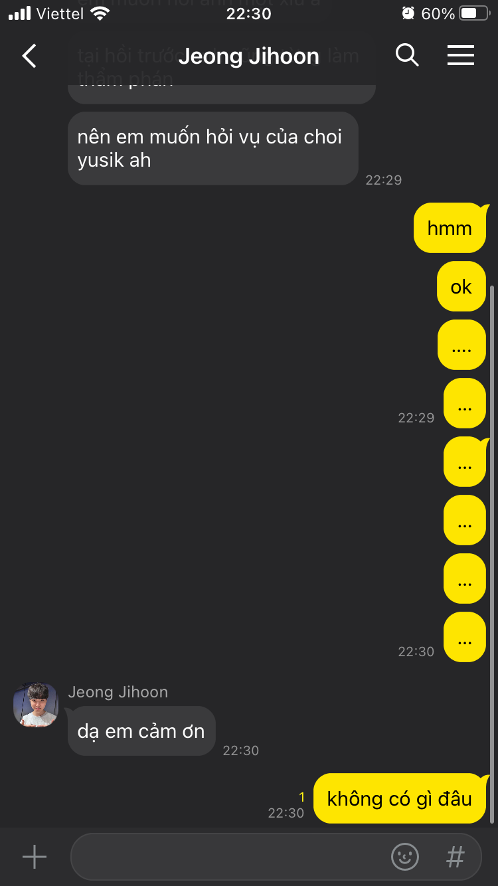The height and width of the screenshot is (886, 498).
Task: Tap the alarm clock status icon
Action: (408, 13)
